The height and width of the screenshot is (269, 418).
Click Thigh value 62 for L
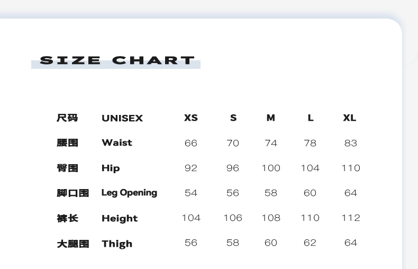(x=310, y=243)
